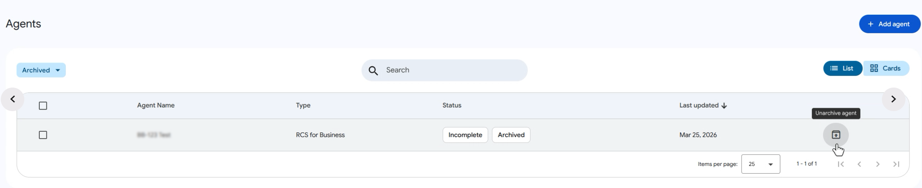Switch to Cards view
The width and height of the screenshot is (922, 188).
point(885,68)
